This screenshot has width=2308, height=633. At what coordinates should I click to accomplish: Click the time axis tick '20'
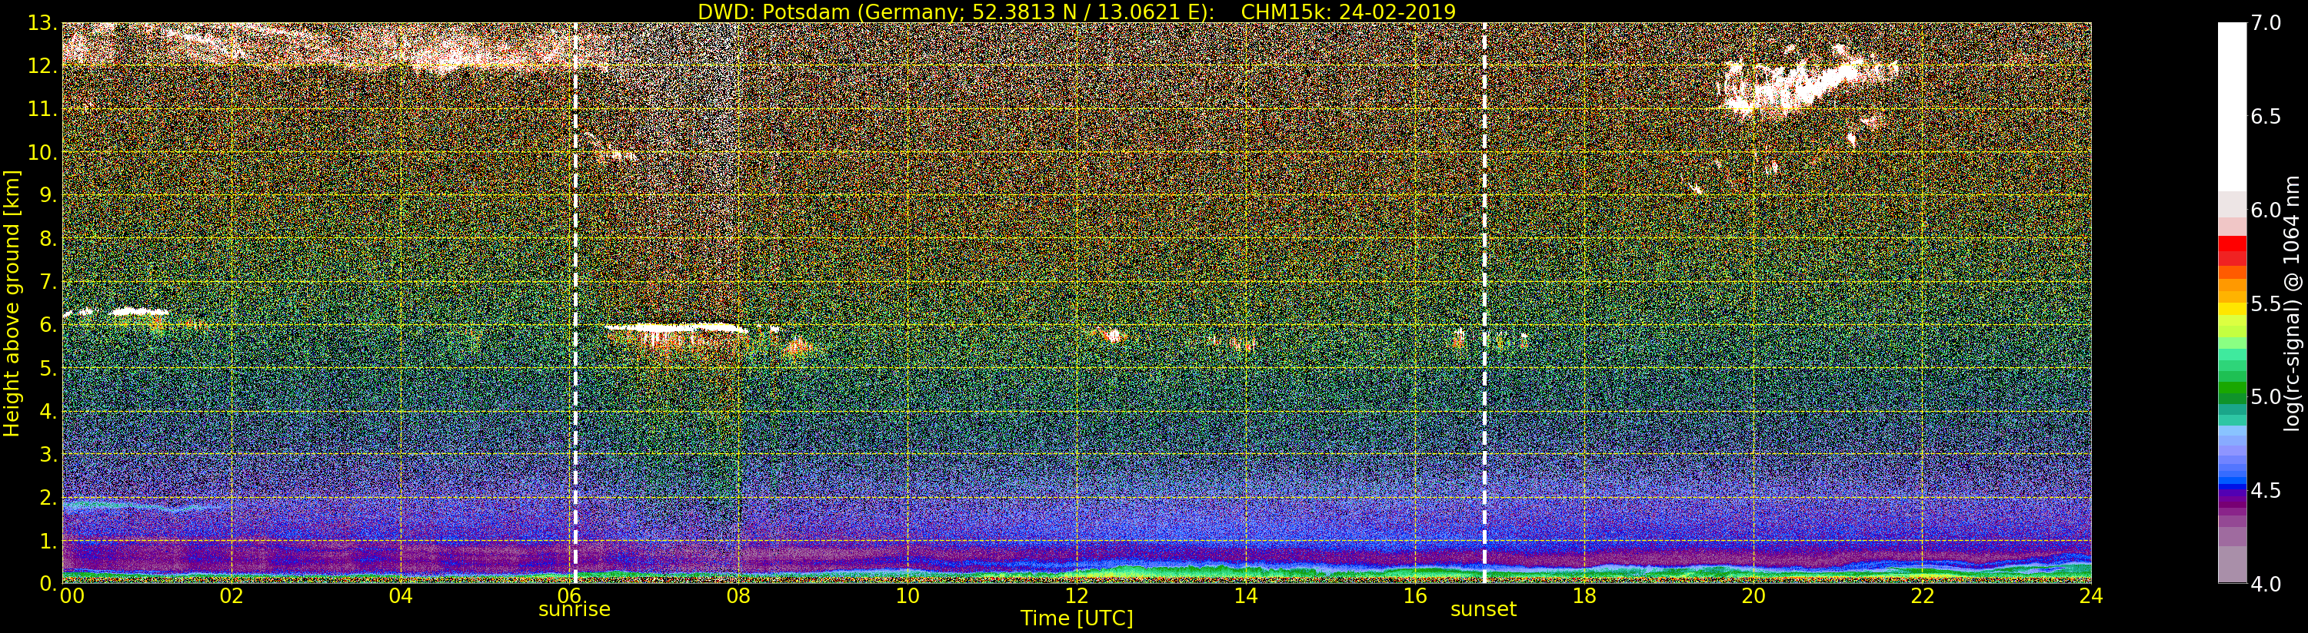coord(1753,595)
